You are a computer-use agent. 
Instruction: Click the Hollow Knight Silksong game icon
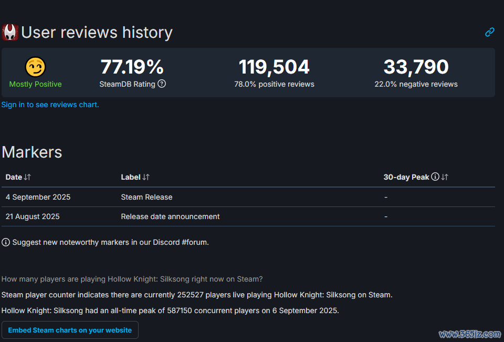point(10,32)
